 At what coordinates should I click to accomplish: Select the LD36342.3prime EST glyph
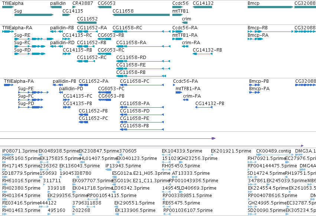point(114,192)
